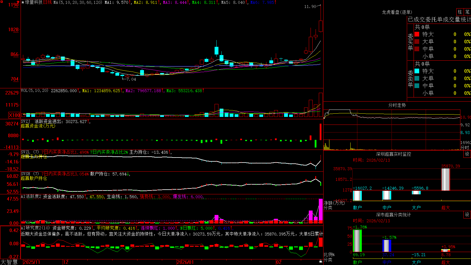Click the 超赢资金流(万元) label
The image size is (471, 265).
38,126
